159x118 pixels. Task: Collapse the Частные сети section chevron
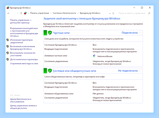141,33
